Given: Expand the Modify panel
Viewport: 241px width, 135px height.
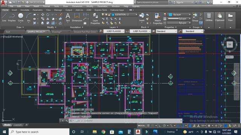Looking at the screenshot, I should point(52,27).
